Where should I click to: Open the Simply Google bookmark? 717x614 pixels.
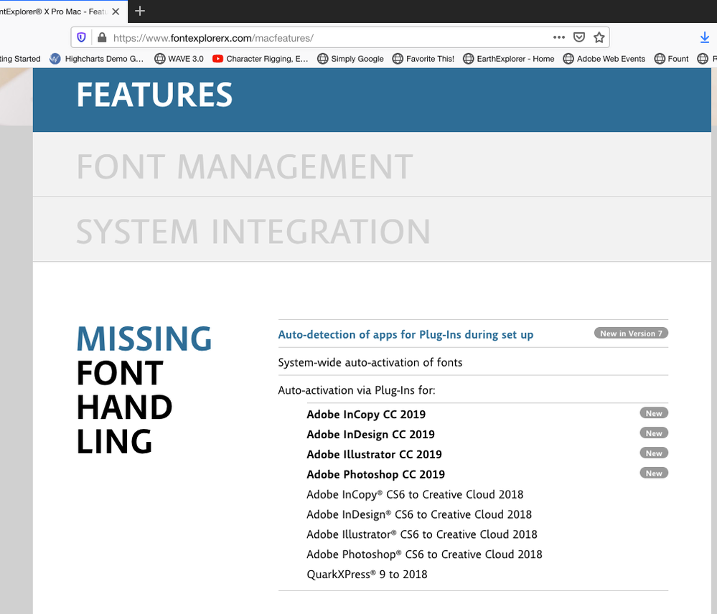[x=351, y=59]
